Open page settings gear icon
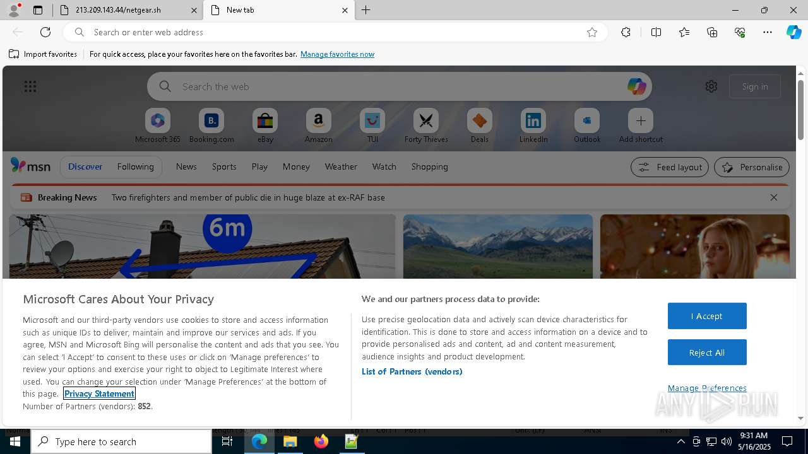Screen dimensions: 808x454 point(711,86)
